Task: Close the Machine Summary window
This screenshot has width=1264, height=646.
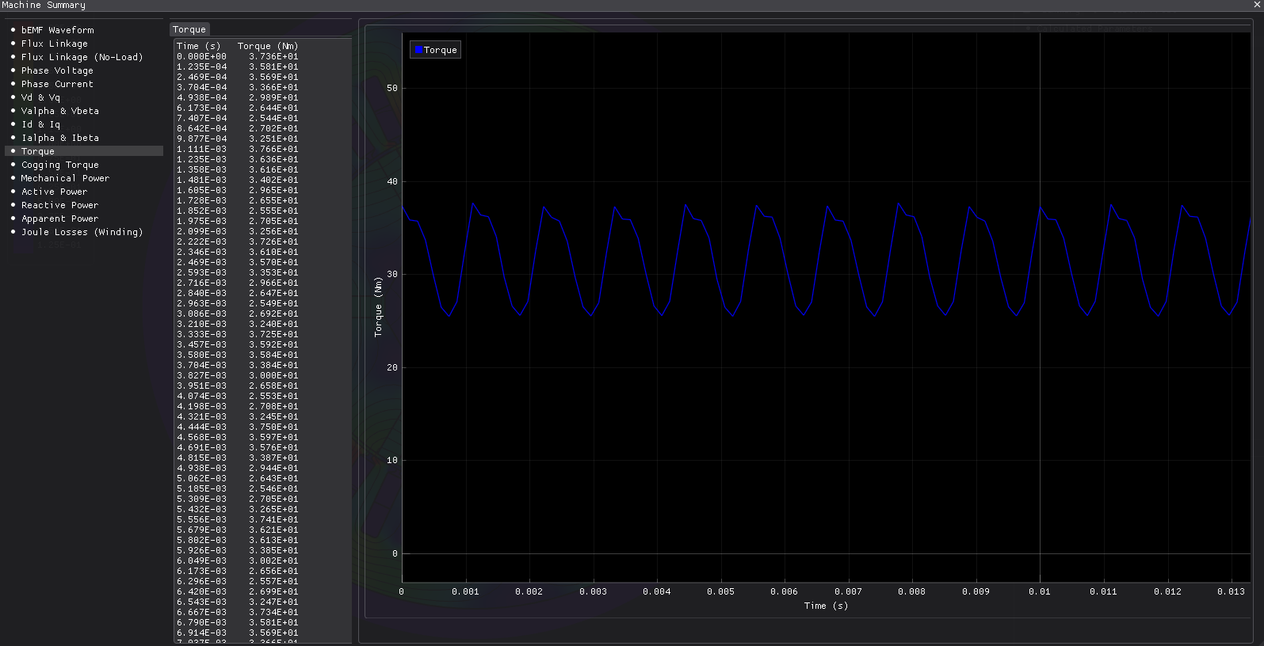Action: point(1257,5)
